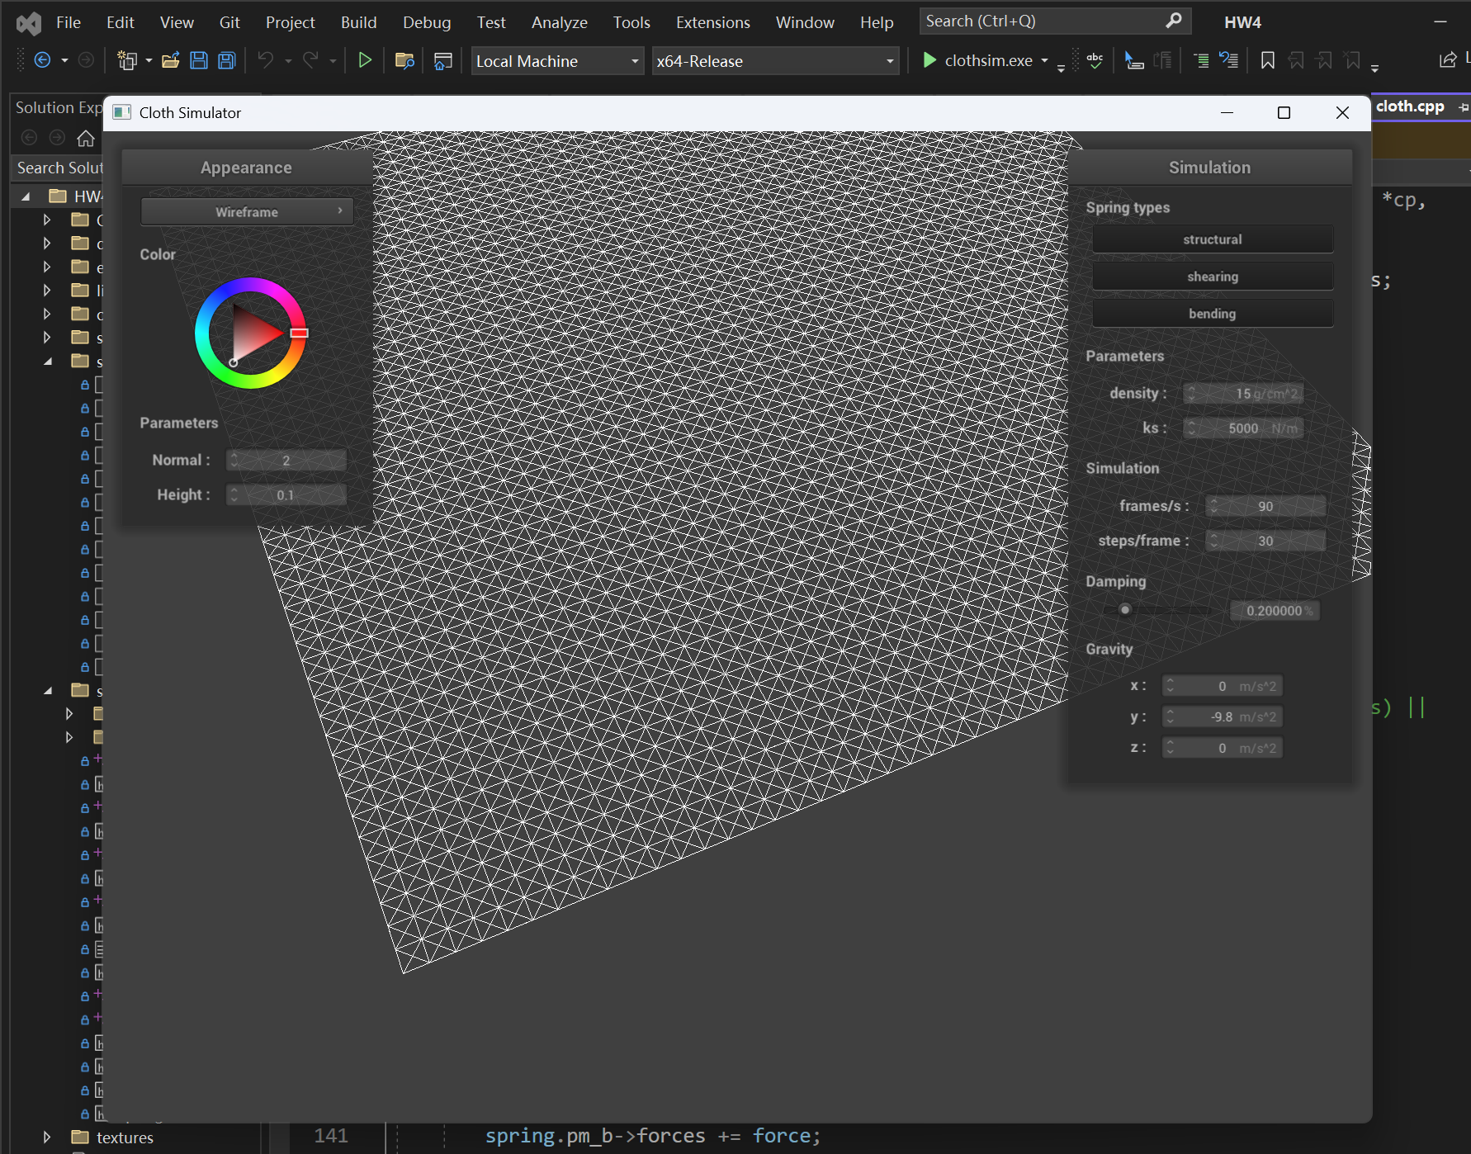The image size is (1471, 1154).
Task: Click the Simulation panel header
Action: tap(1210, 168)
